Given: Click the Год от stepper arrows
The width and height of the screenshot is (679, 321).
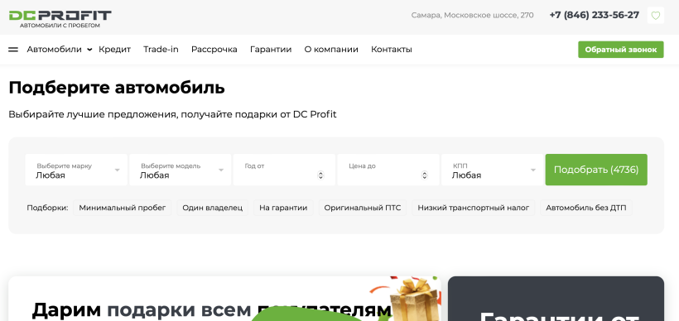Looking at the screenshot, I should tap(320, 175).
